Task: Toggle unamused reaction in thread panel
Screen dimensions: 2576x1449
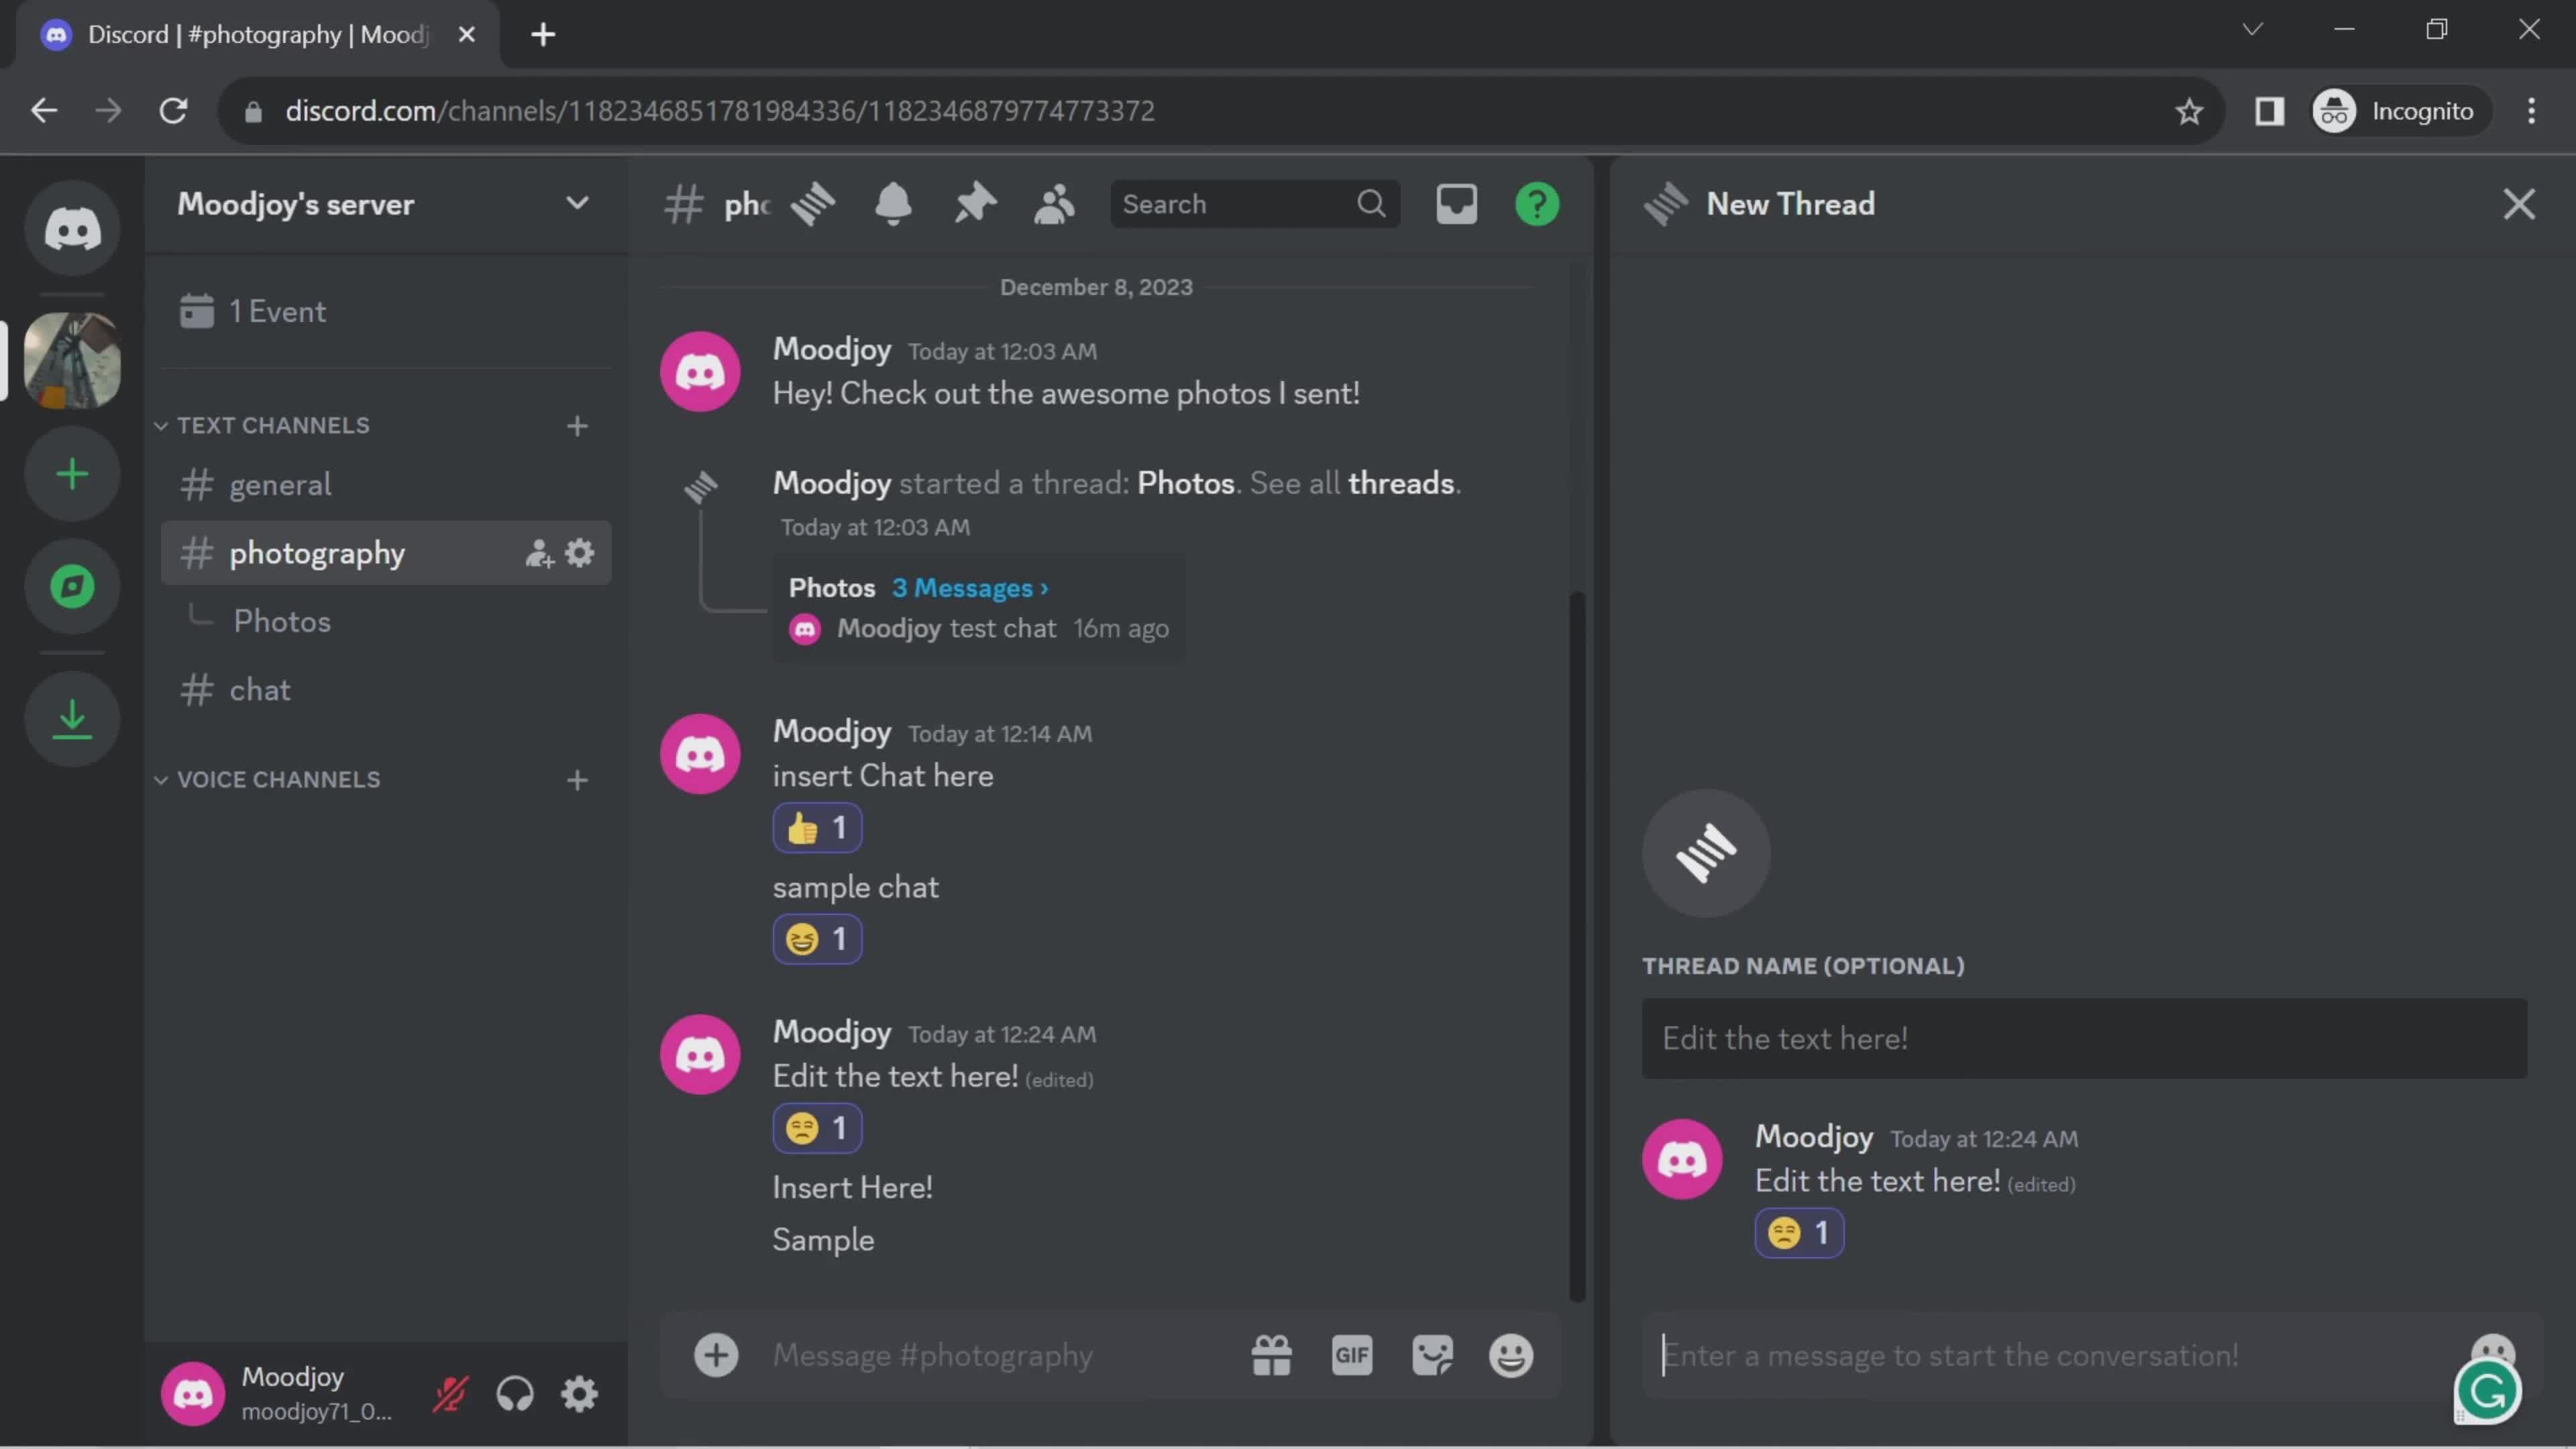Action: (x=1799, y=1233)
